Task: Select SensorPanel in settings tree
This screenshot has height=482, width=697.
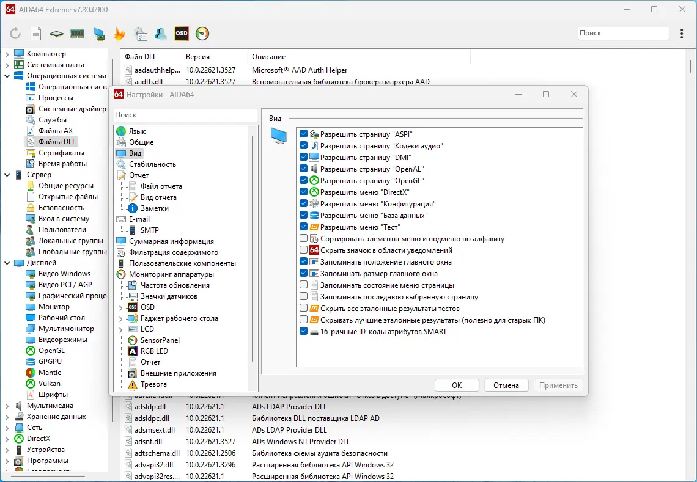Action: pos(160,340)
